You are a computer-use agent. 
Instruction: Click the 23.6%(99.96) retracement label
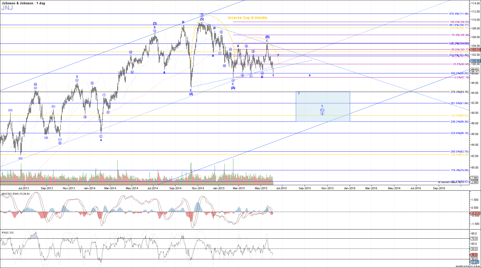coord(461,64)
